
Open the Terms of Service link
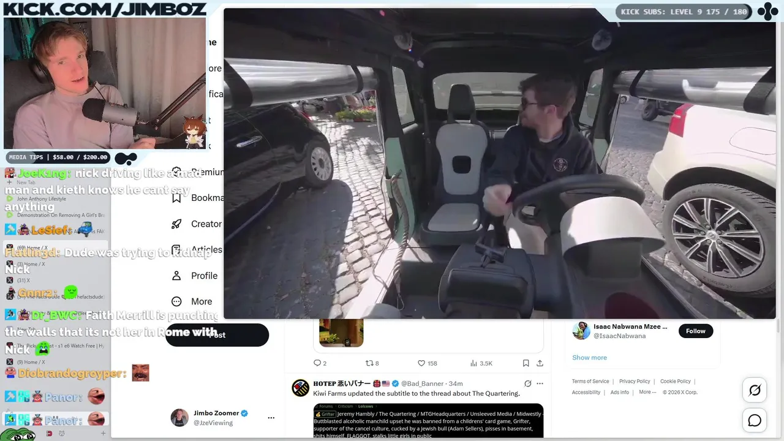coord(590,381)
